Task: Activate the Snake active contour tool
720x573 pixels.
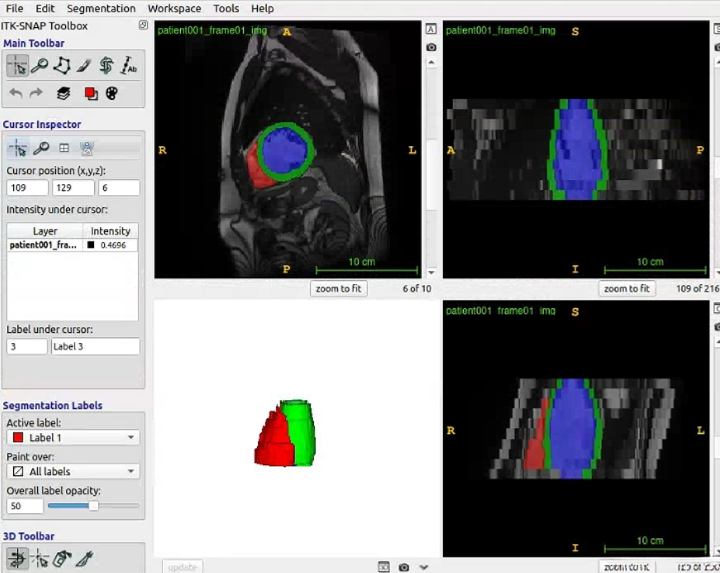Action: tap(106, 66)
